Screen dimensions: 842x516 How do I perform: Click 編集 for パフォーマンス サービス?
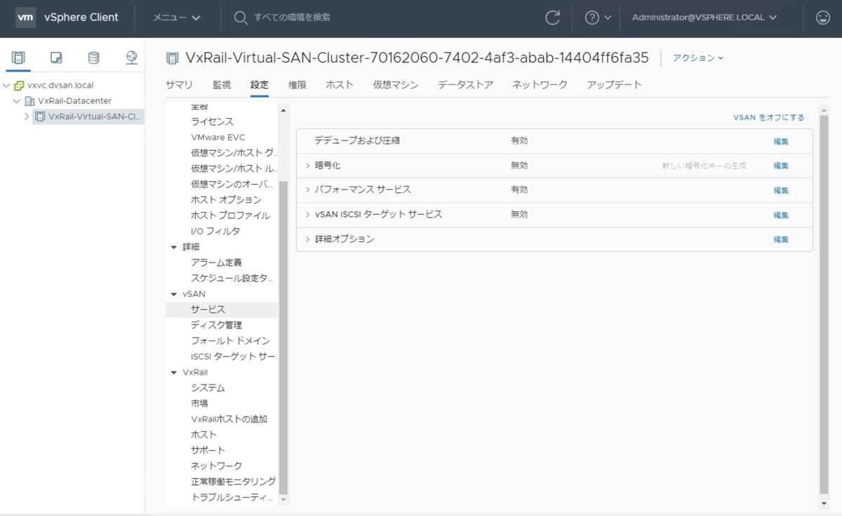(781, 190)
